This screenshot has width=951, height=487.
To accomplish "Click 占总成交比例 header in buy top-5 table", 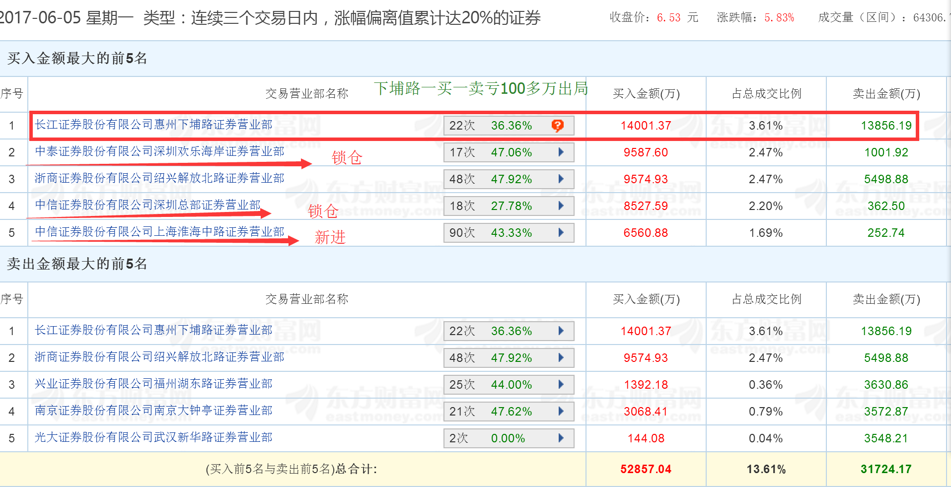I will click(x=766, y=94).
